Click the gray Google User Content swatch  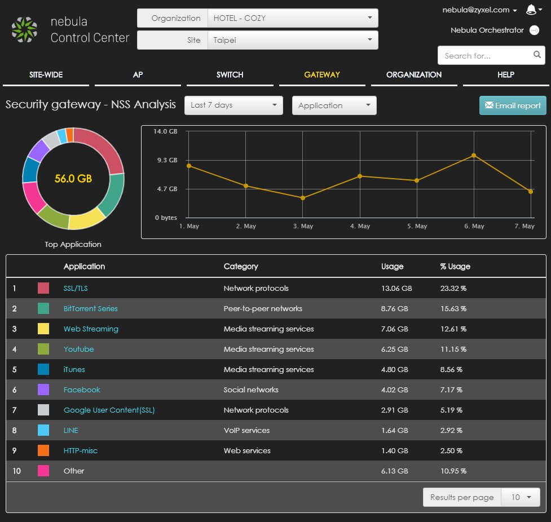click(x=43, y=410)
